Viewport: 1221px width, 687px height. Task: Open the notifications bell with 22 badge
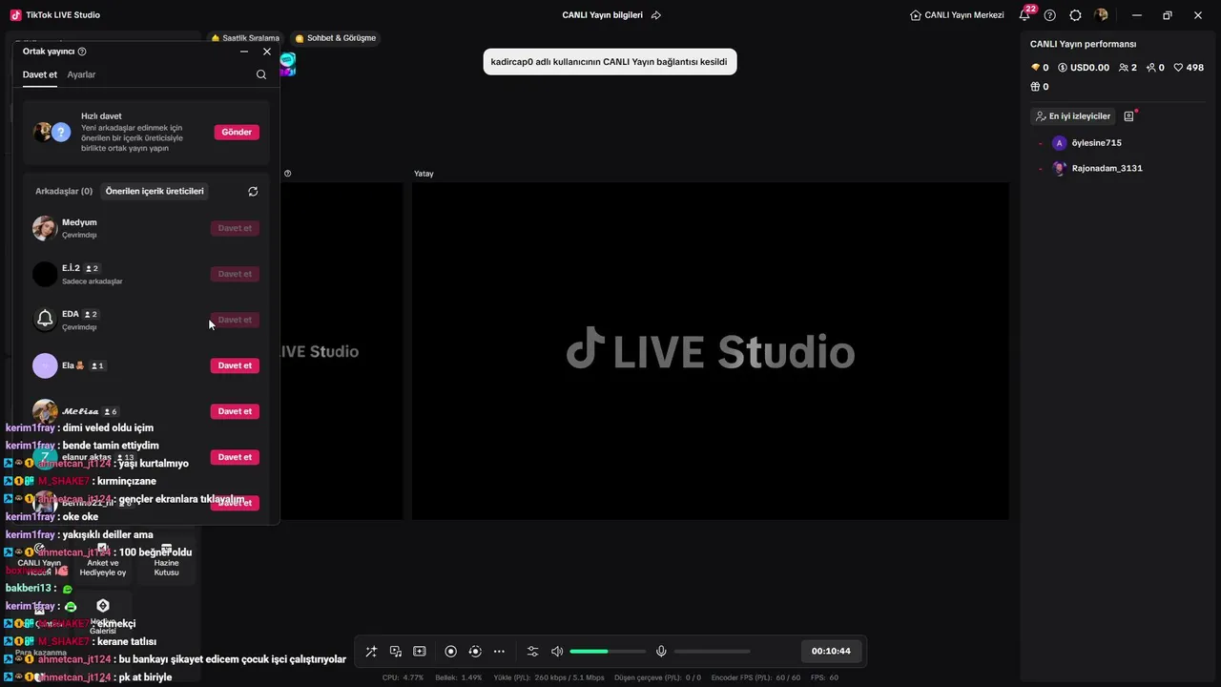tap(1024, 15)
